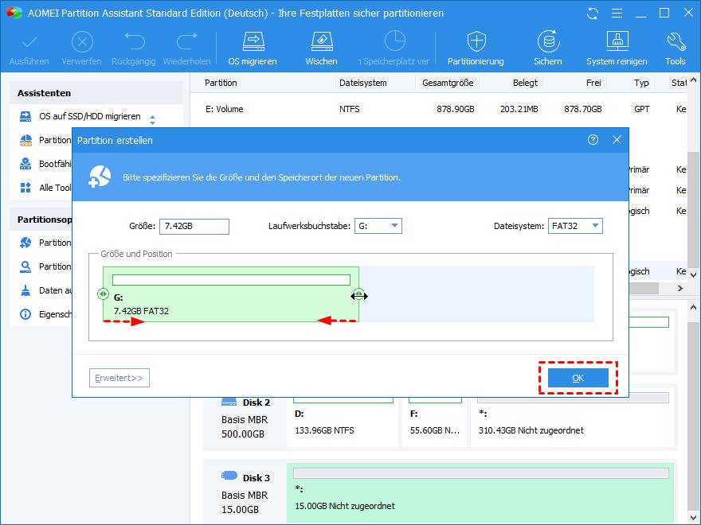Click the OK button
701x525 pixels.
(578, 378)
